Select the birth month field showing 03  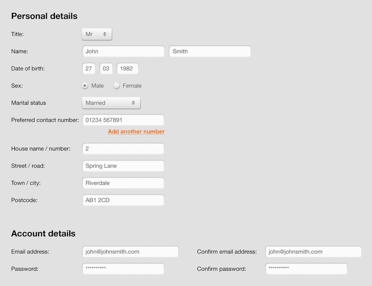[106, 68]
